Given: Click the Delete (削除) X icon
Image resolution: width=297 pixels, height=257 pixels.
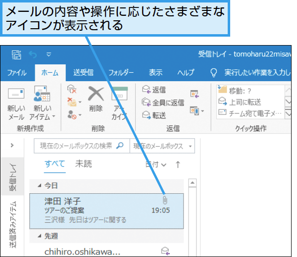Looking at the screenshot, I should click(96, 98).
